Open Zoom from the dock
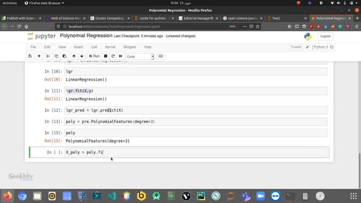Viewport: 361px width, 203px height. click(x=261, y=196)
